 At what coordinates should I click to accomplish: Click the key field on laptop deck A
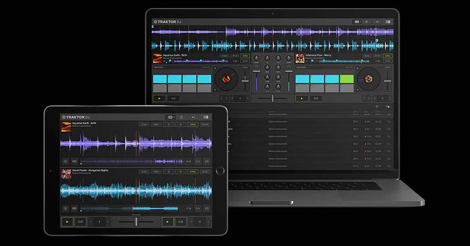pos(225,56)
